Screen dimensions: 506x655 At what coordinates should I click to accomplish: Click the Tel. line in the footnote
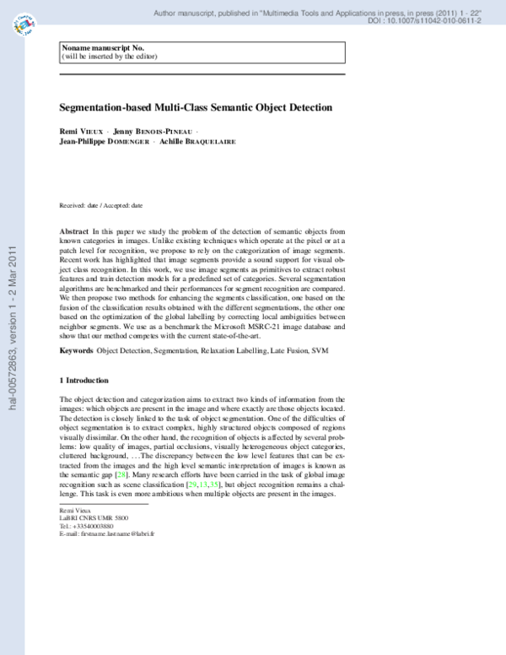coord(86,526)
